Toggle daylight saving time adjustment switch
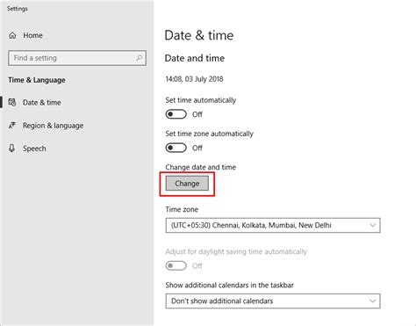Image resolution: width=416 pixels, height=326 pixels. pos(176,265)
